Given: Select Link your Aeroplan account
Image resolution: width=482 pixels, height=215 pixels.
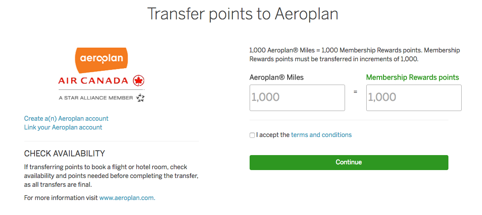Looking at the screenshot, I should coord(63,127).
